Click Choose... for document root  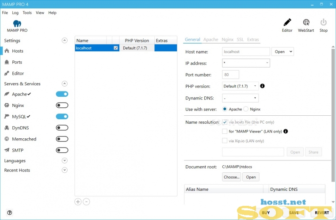[x=232, y=177]
